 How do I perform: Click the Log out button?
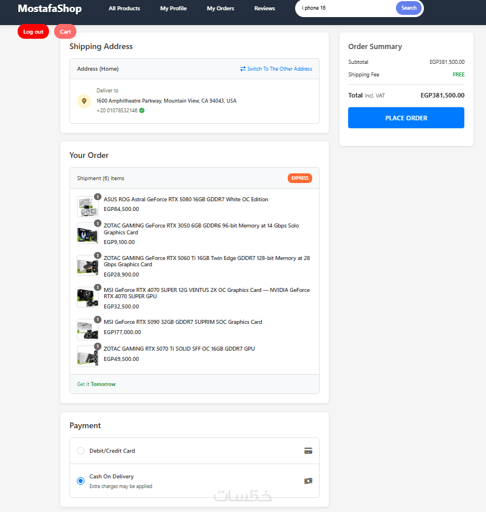pyautogui.click(x=33, y=32)
